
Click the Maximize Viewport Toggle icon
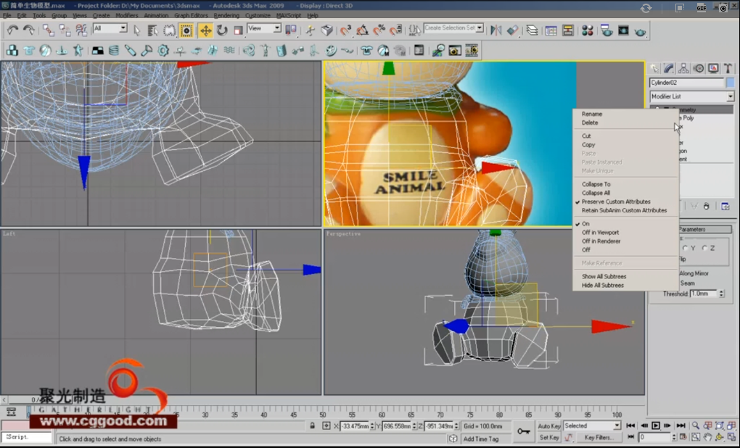pos(731,437)
